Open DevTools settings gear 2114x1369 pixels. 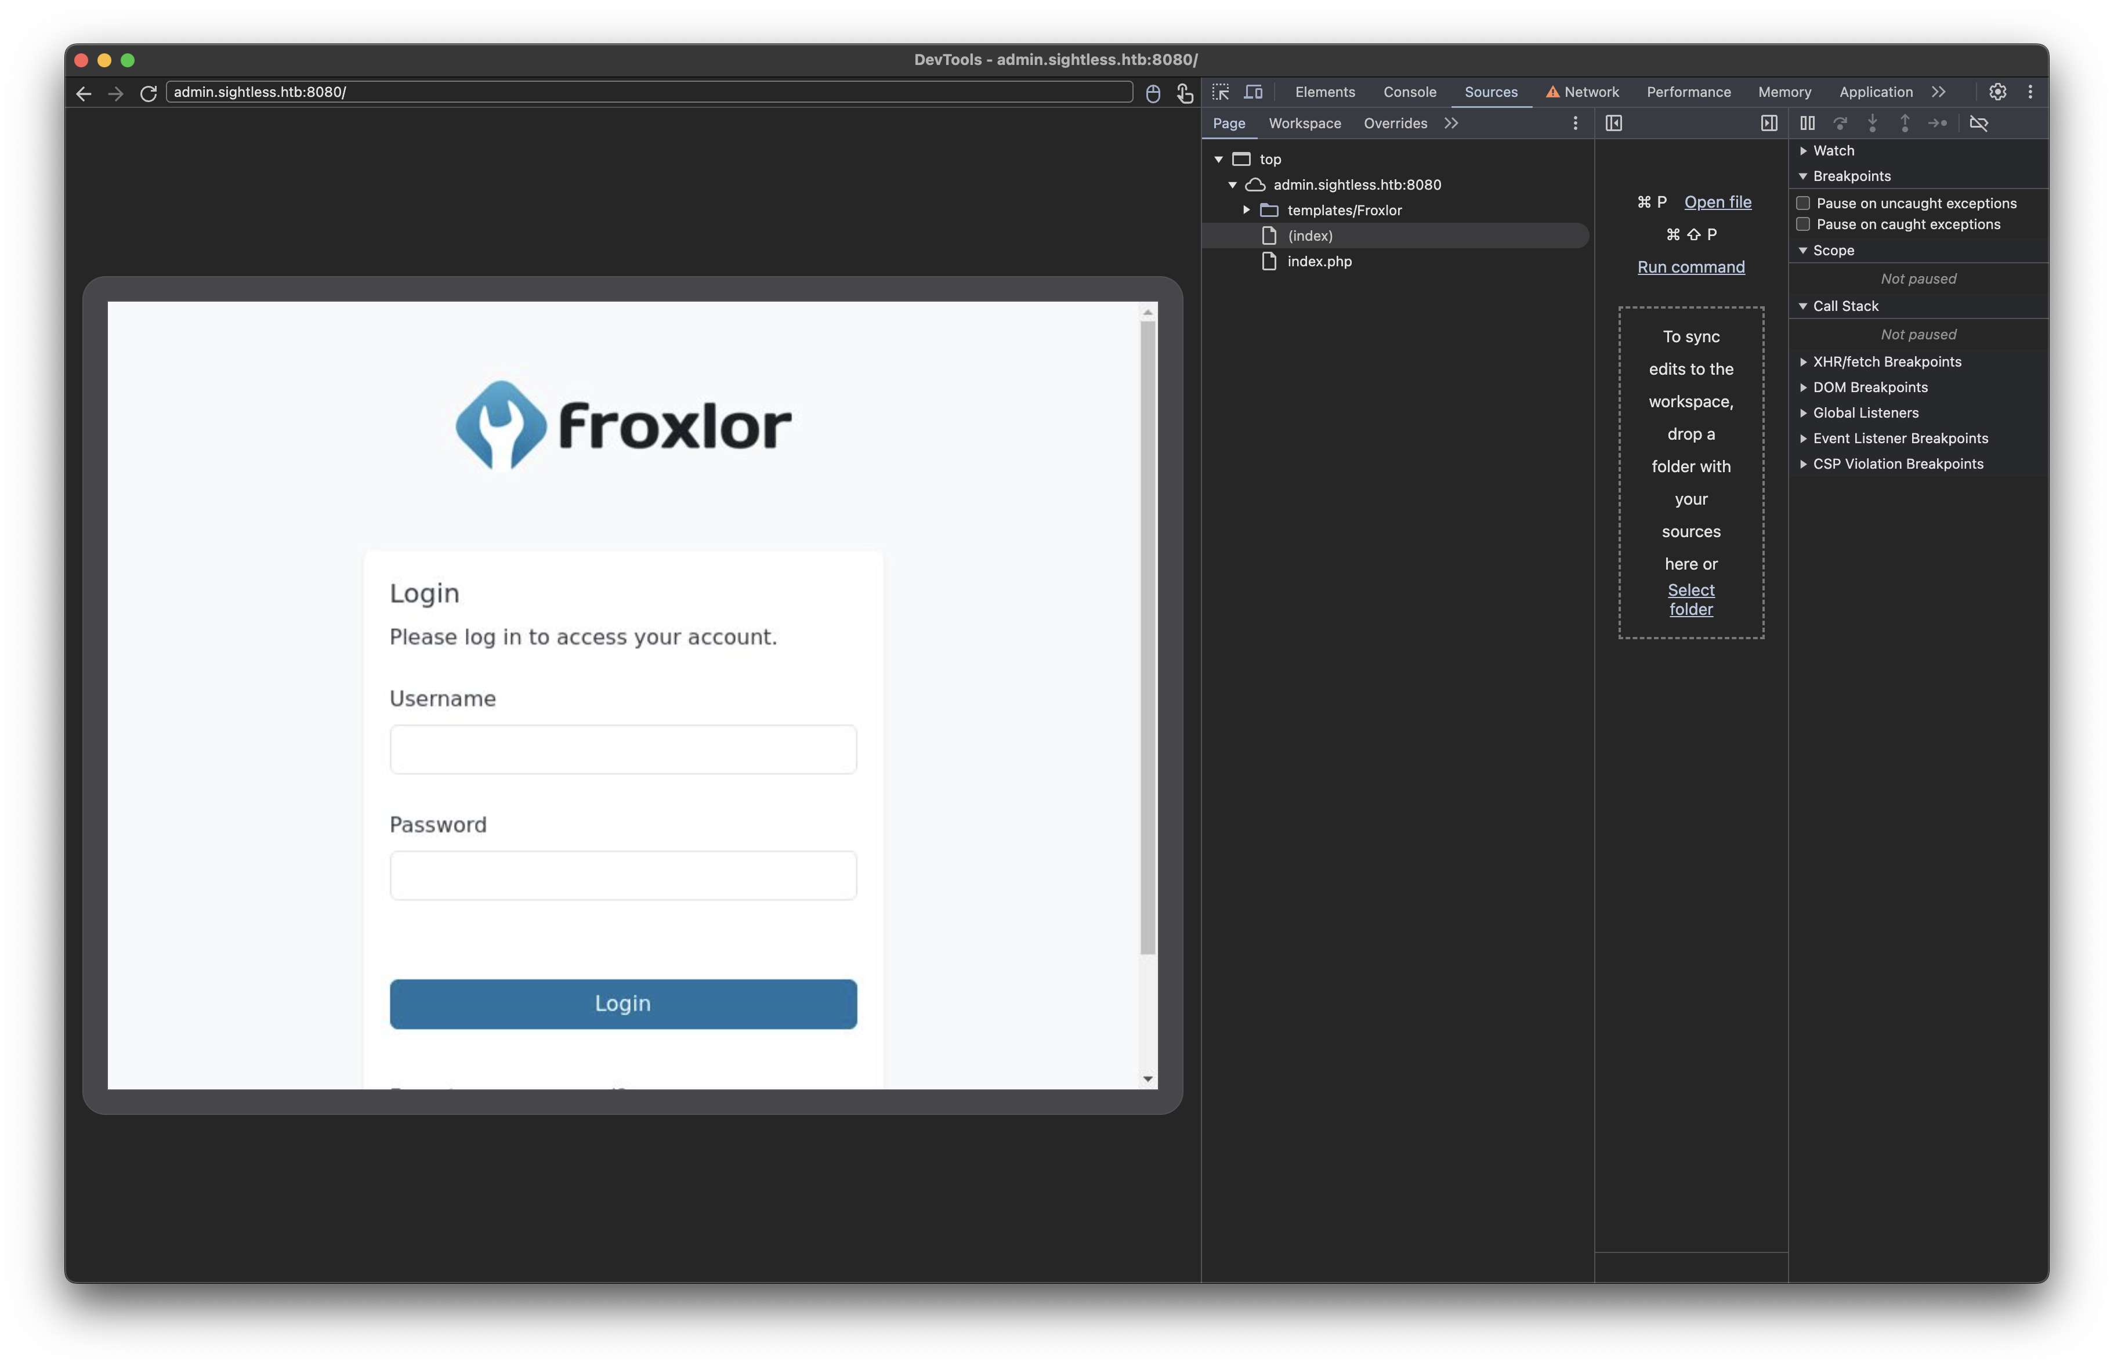[1997, 92]
